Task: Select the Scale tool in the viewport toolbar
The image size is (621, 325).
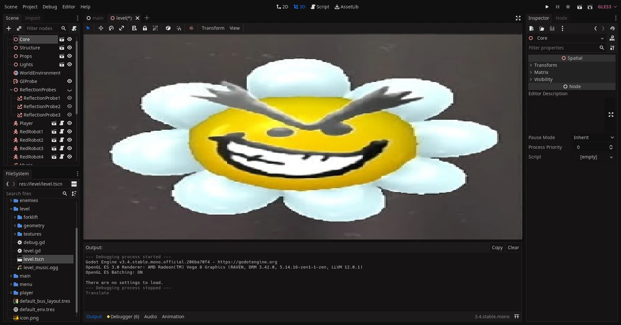Action: [x=121, y=28]
